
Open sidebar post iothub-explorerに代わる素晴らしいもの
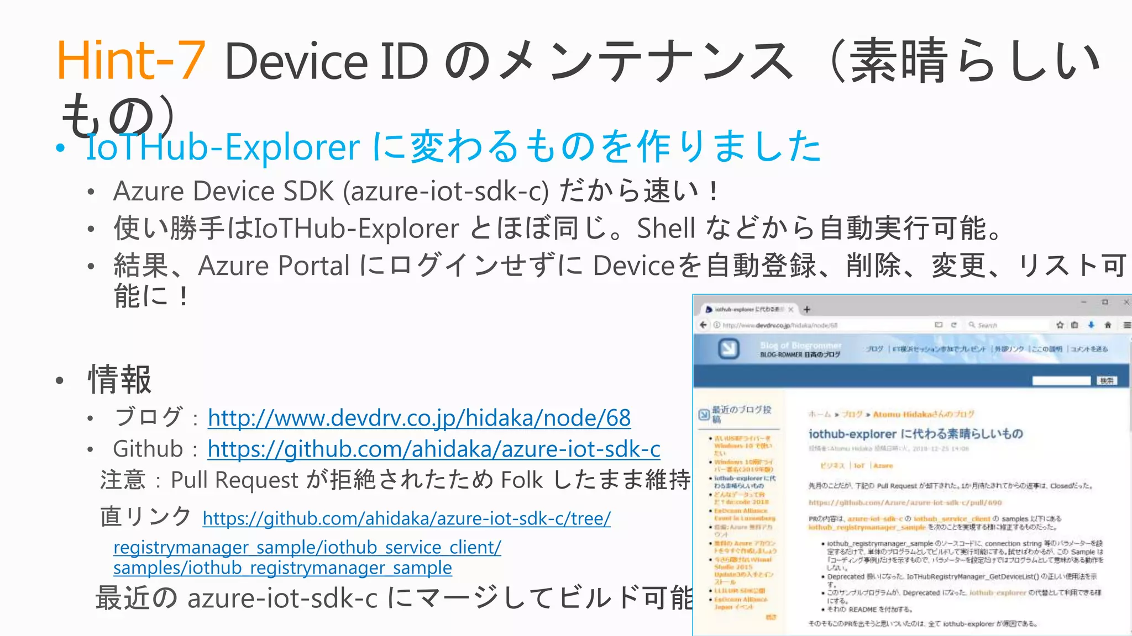point(745,481)
